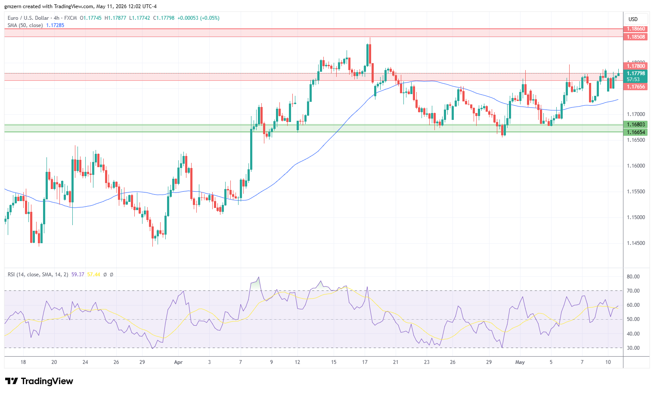Click the green 1.16654 price label
Image resolution: width=654 pixels, height=394 pixels.
pos(635,132)
